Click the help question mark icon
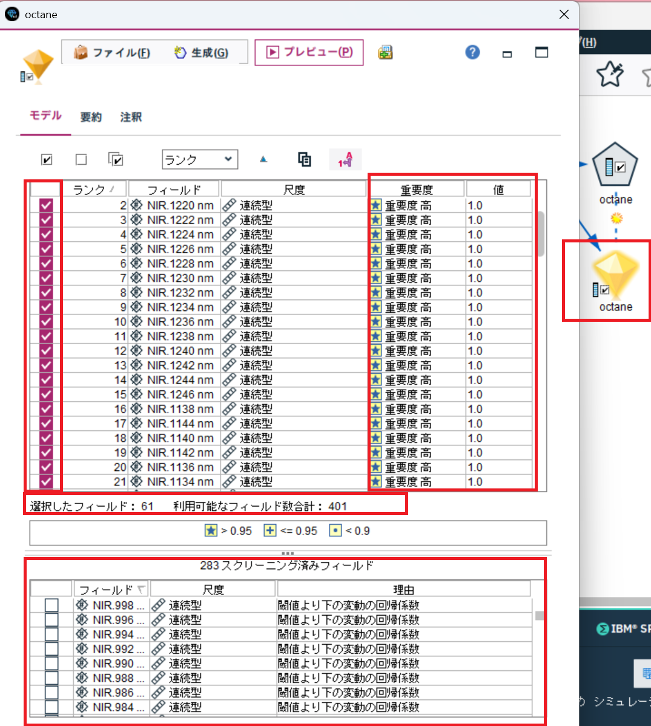The width and height of the screenshot is (651, 726). click(x=472, y=52)
